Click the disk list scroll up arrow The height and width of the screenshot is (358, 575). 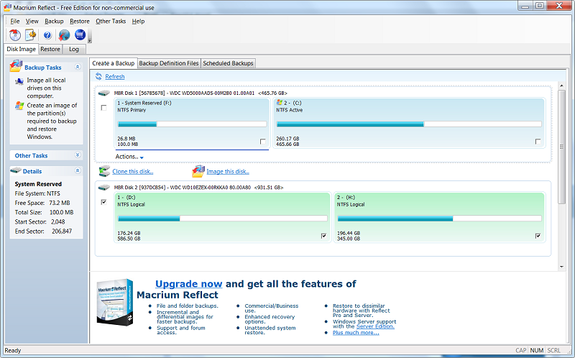(x=561, y=86)
